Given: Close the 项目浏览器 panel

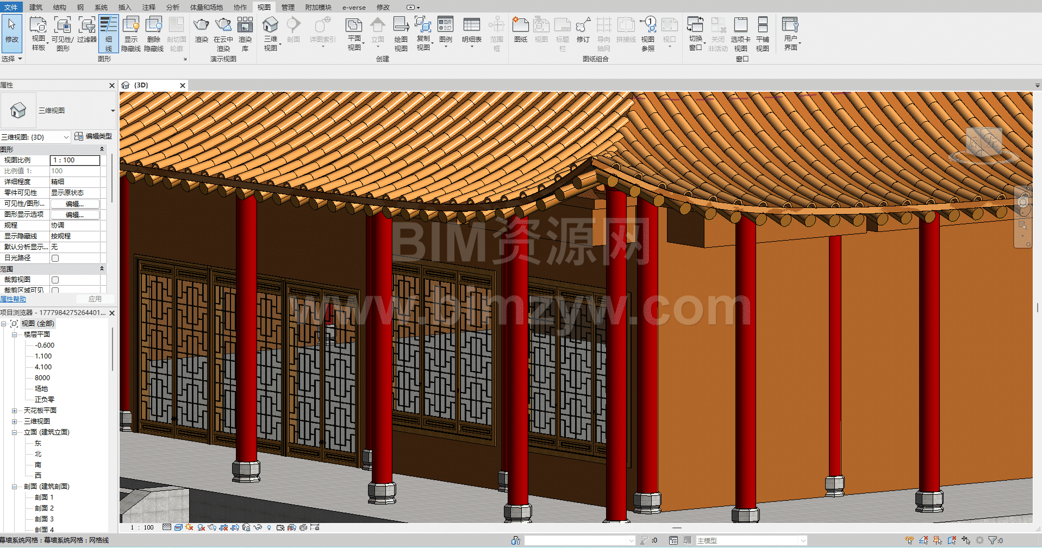Looking at the screenshot, I should [112, 313].
